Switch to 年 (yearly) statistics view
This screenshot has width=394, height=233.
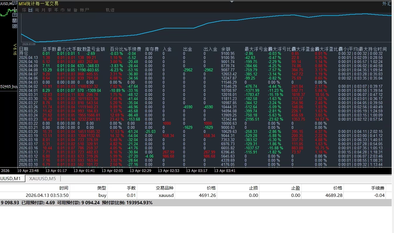coord(56,10)
